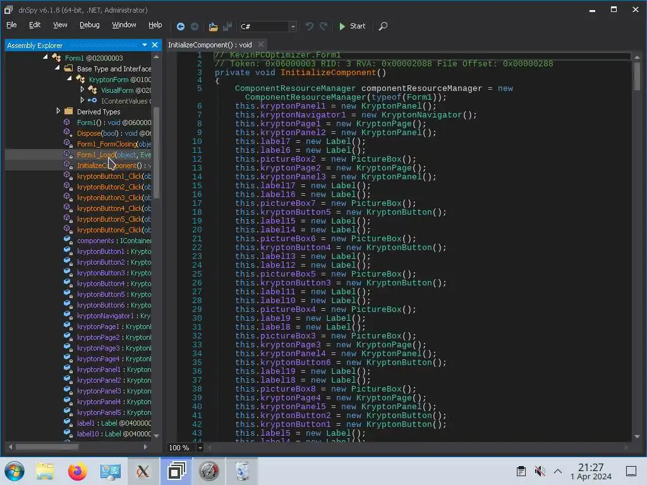The width and height of the screenshot is (647, 485).
Task: Open File Explorer from the taskbar
Action: (x=45, y=471)
